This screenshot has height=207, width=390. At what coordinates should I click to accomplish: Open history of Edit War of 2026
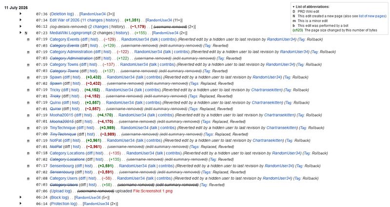click(x=112, y=20)
